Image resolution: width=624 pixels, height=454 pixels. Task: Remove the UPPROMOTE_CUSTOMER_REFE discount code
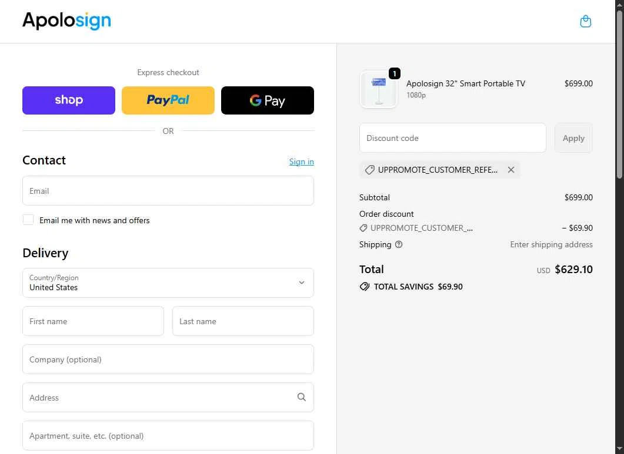click(x=511, y=170)
